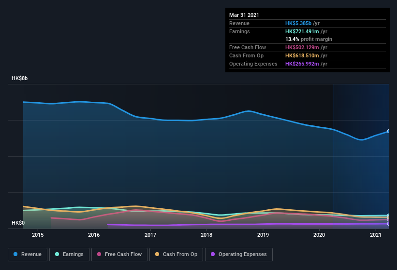The width and height of the screenshot is (397, 270).
Task: Toggle the Cash From Op legend button
Action: point(176,255)
